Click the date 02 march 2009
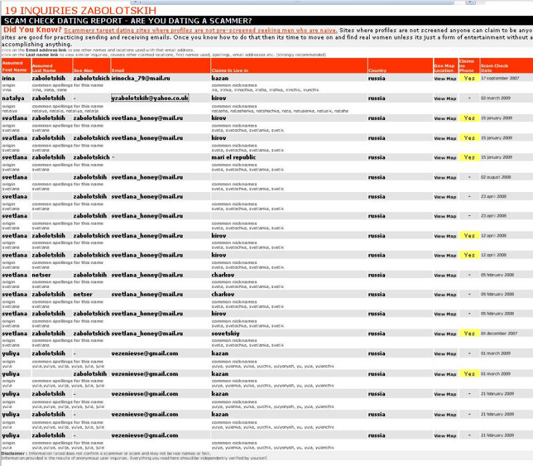The height and width of the screenshot is (466, 533). click(x=495, y=98)
